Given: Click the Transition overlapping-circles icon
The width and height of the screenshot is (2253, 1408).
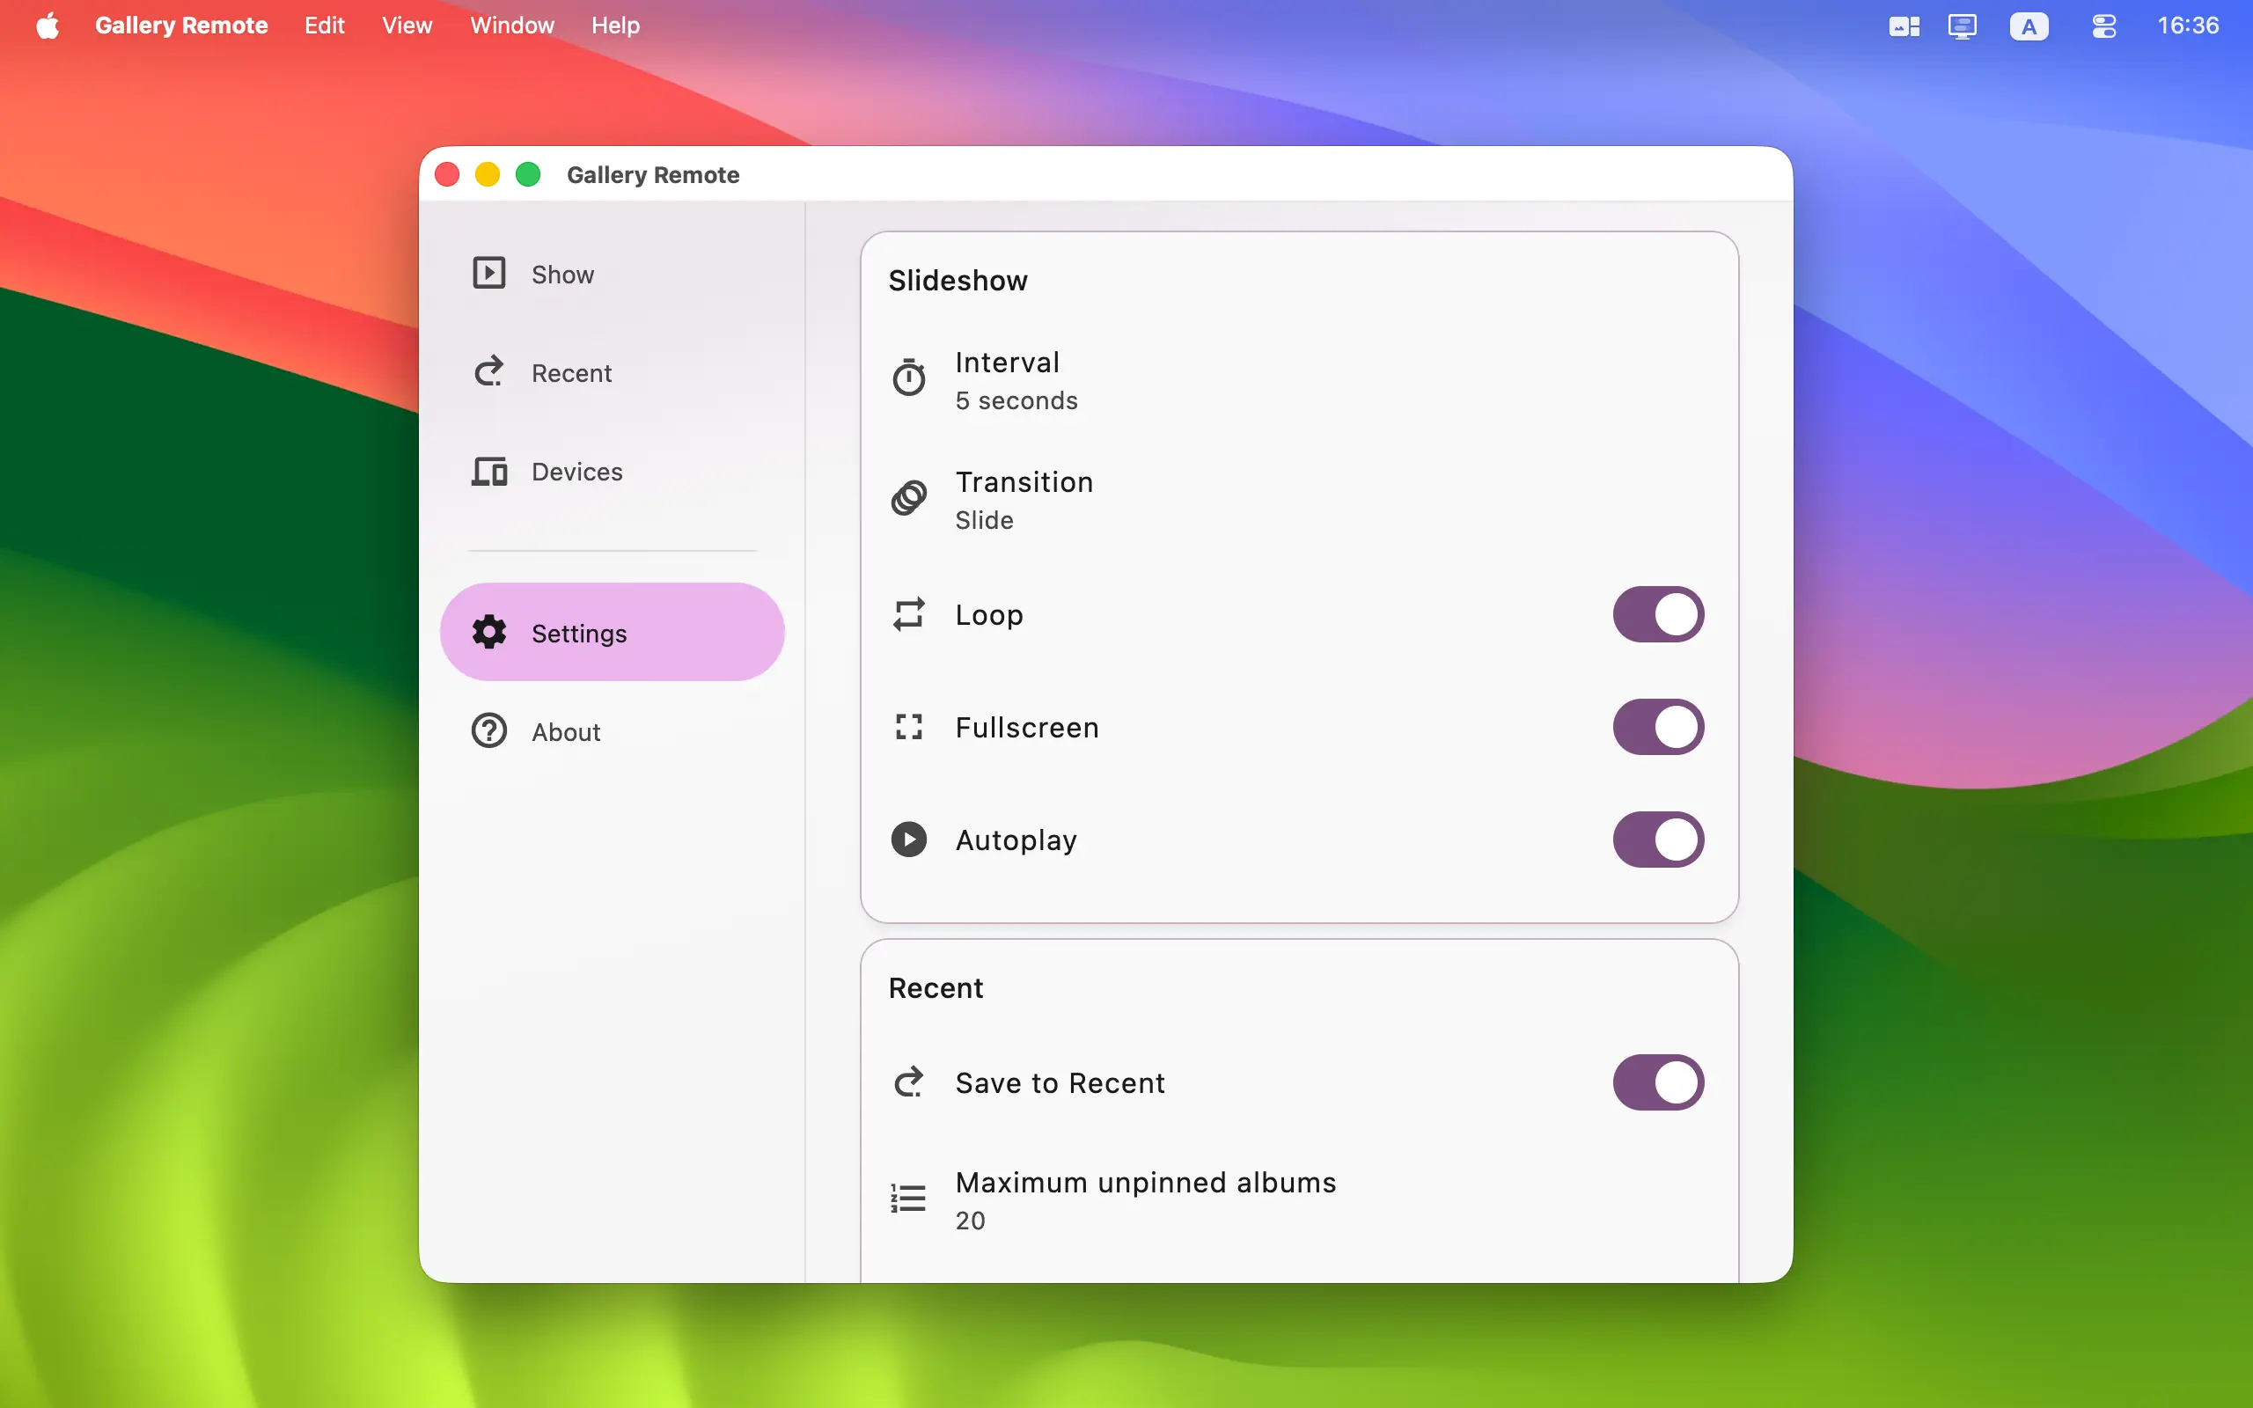Looking at the screenshot, I should (908, 497).
